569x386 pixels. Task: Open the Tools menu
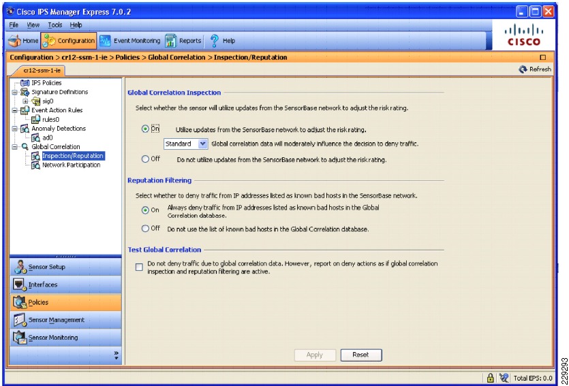tap(55, 25)
